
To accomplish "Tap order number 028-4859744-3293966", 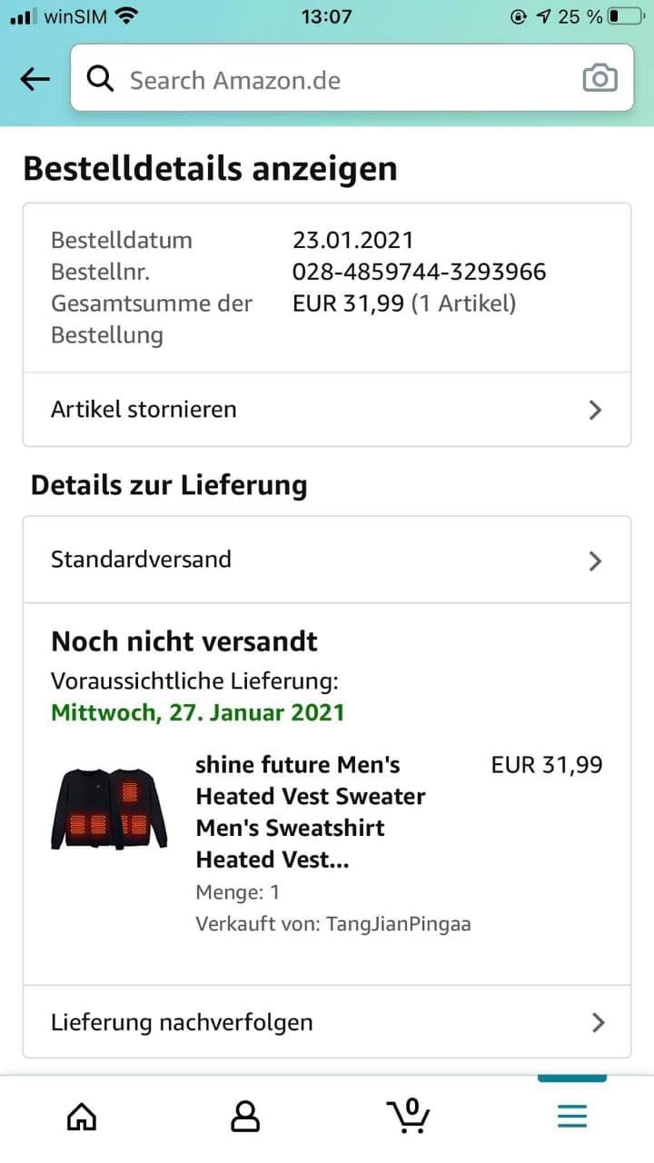I will click(x=419, y=272).
